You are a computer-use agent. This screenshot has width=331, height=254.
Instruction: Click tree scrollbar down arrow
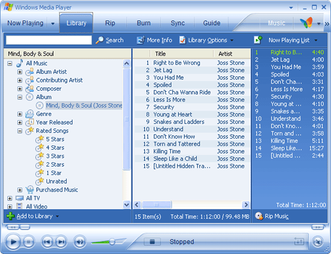click(x=126, y=205)
